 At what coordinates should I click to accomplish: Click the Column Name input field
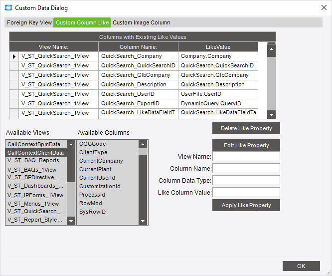click(x=246, y=168)
